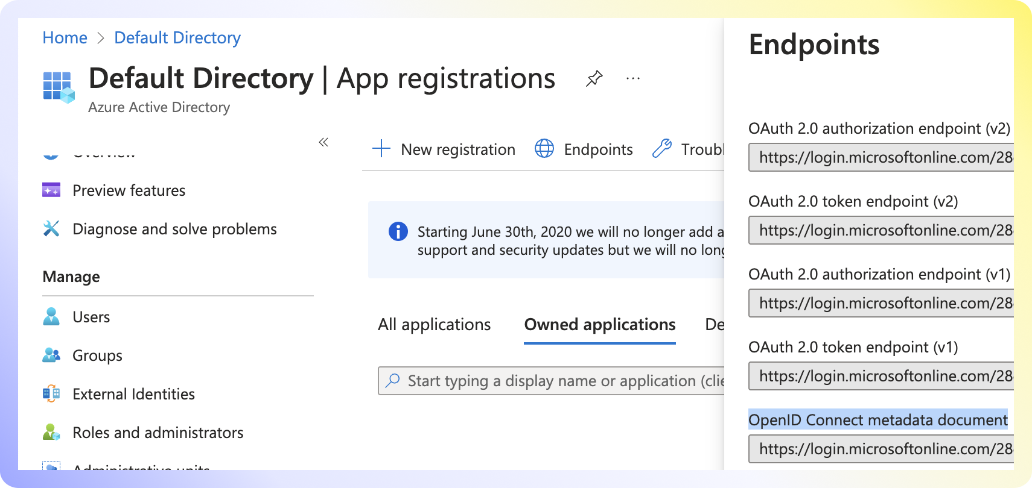Select OAuth 2.0 authorization endpoint (v1) URL
The image size is (1032, 488).
point(881,303)
